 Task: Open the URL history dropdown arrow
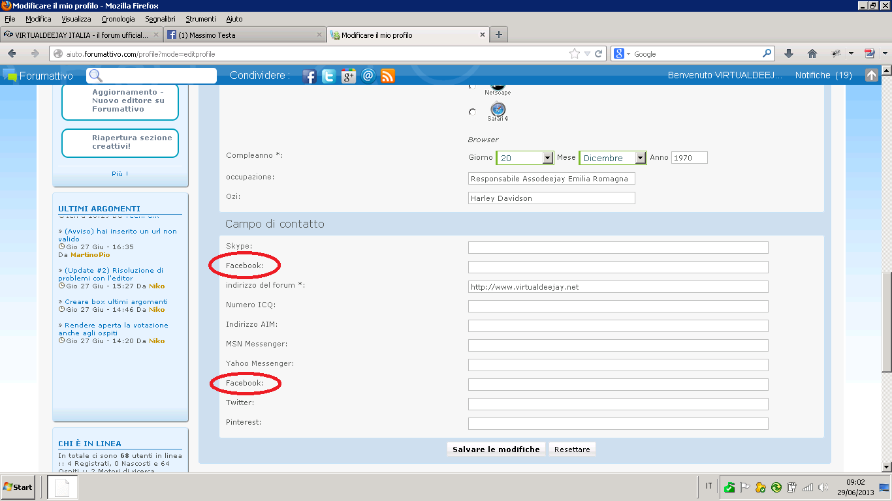click(588, 53)
